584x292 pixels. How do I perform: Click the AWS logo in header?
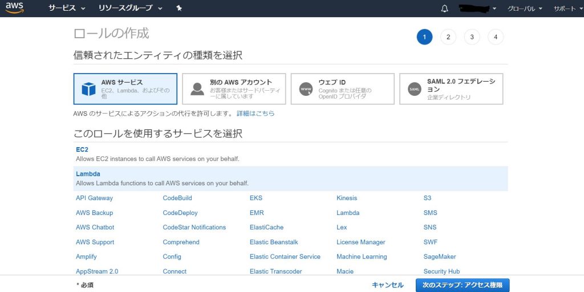(x=14, y=8)
